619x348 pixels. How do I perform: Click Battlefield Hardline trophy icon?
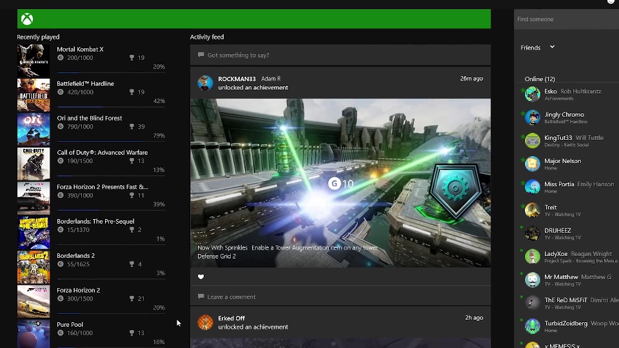(x=132, y=92)
